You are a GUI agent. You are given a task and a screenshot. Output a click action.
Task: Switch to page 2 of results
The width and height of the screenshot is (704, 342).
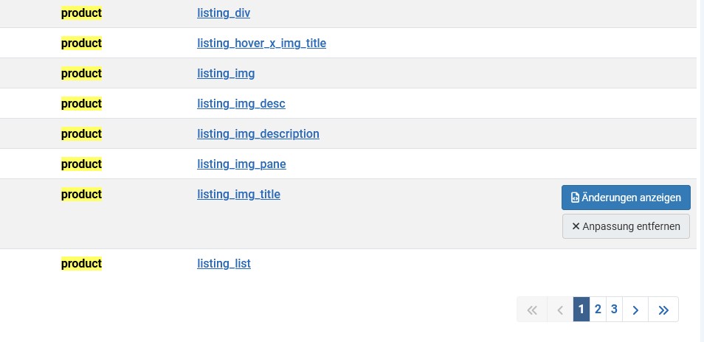[x=598, y=310]
